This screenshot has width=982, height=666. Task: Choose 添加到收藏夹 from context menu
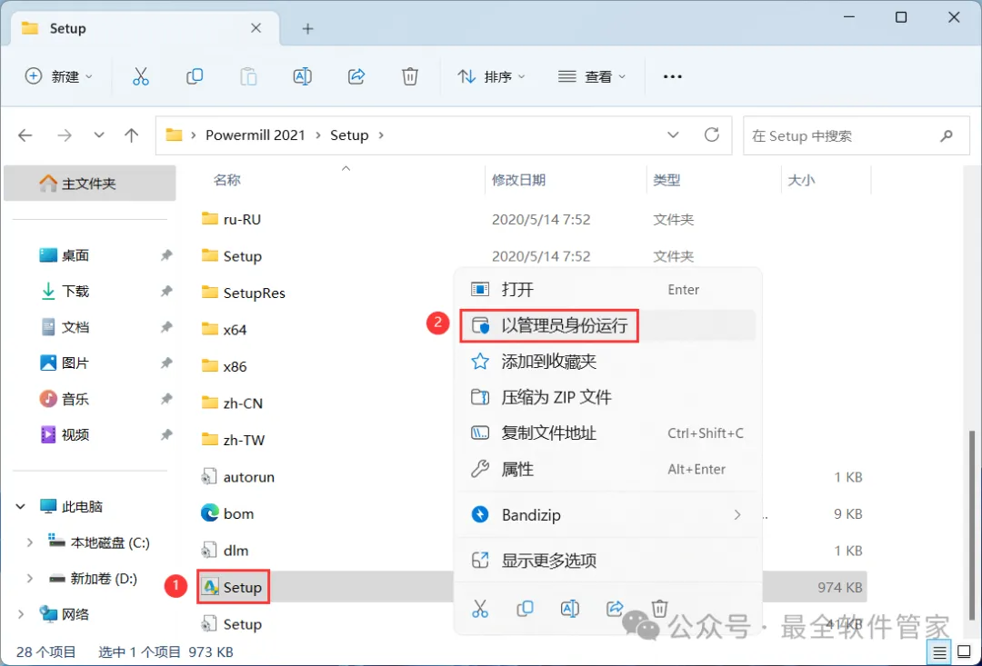pyautogui.click(x=607, y=362)
